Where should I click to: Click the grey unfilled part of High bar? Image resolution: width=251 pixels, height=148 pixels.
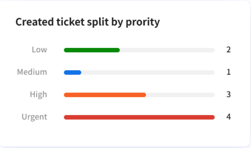(180, 95)
